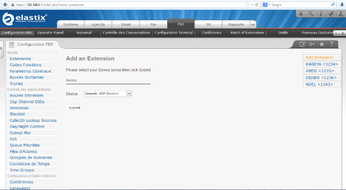Open Codes Fonctions in sidebar
The width and height of the screenshot is (346, 190).
tap(26, 65)
